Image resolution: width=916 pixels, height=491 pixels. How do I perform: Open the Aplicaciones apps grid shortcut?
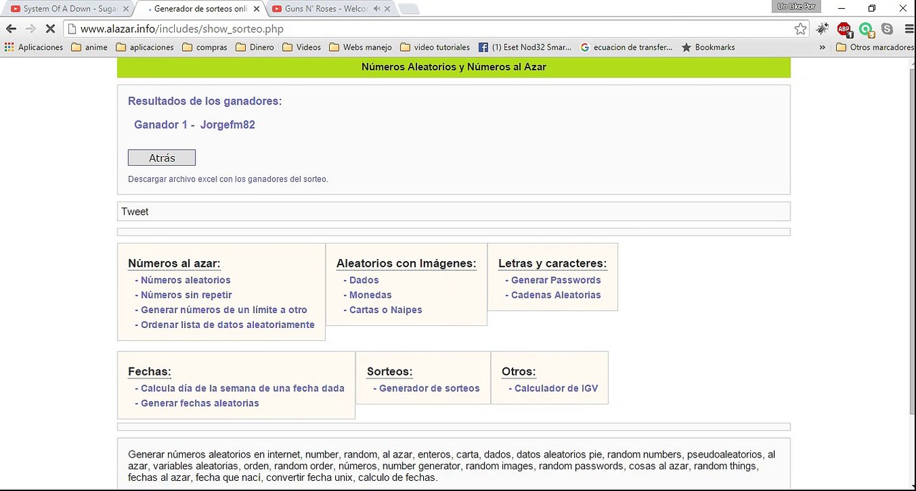[x=34, y=47]
